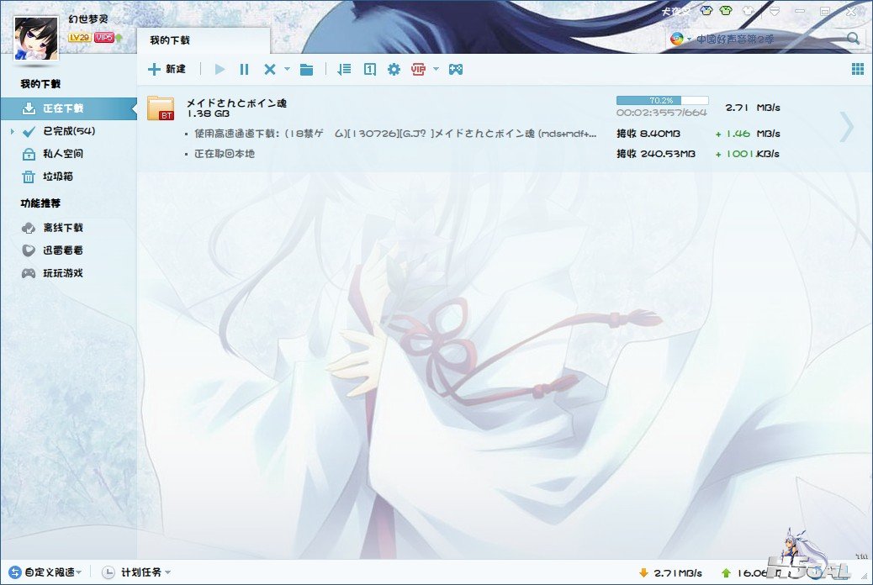
Task: Click the +1.46 MB/s acceleration speed
Action: 748,134
